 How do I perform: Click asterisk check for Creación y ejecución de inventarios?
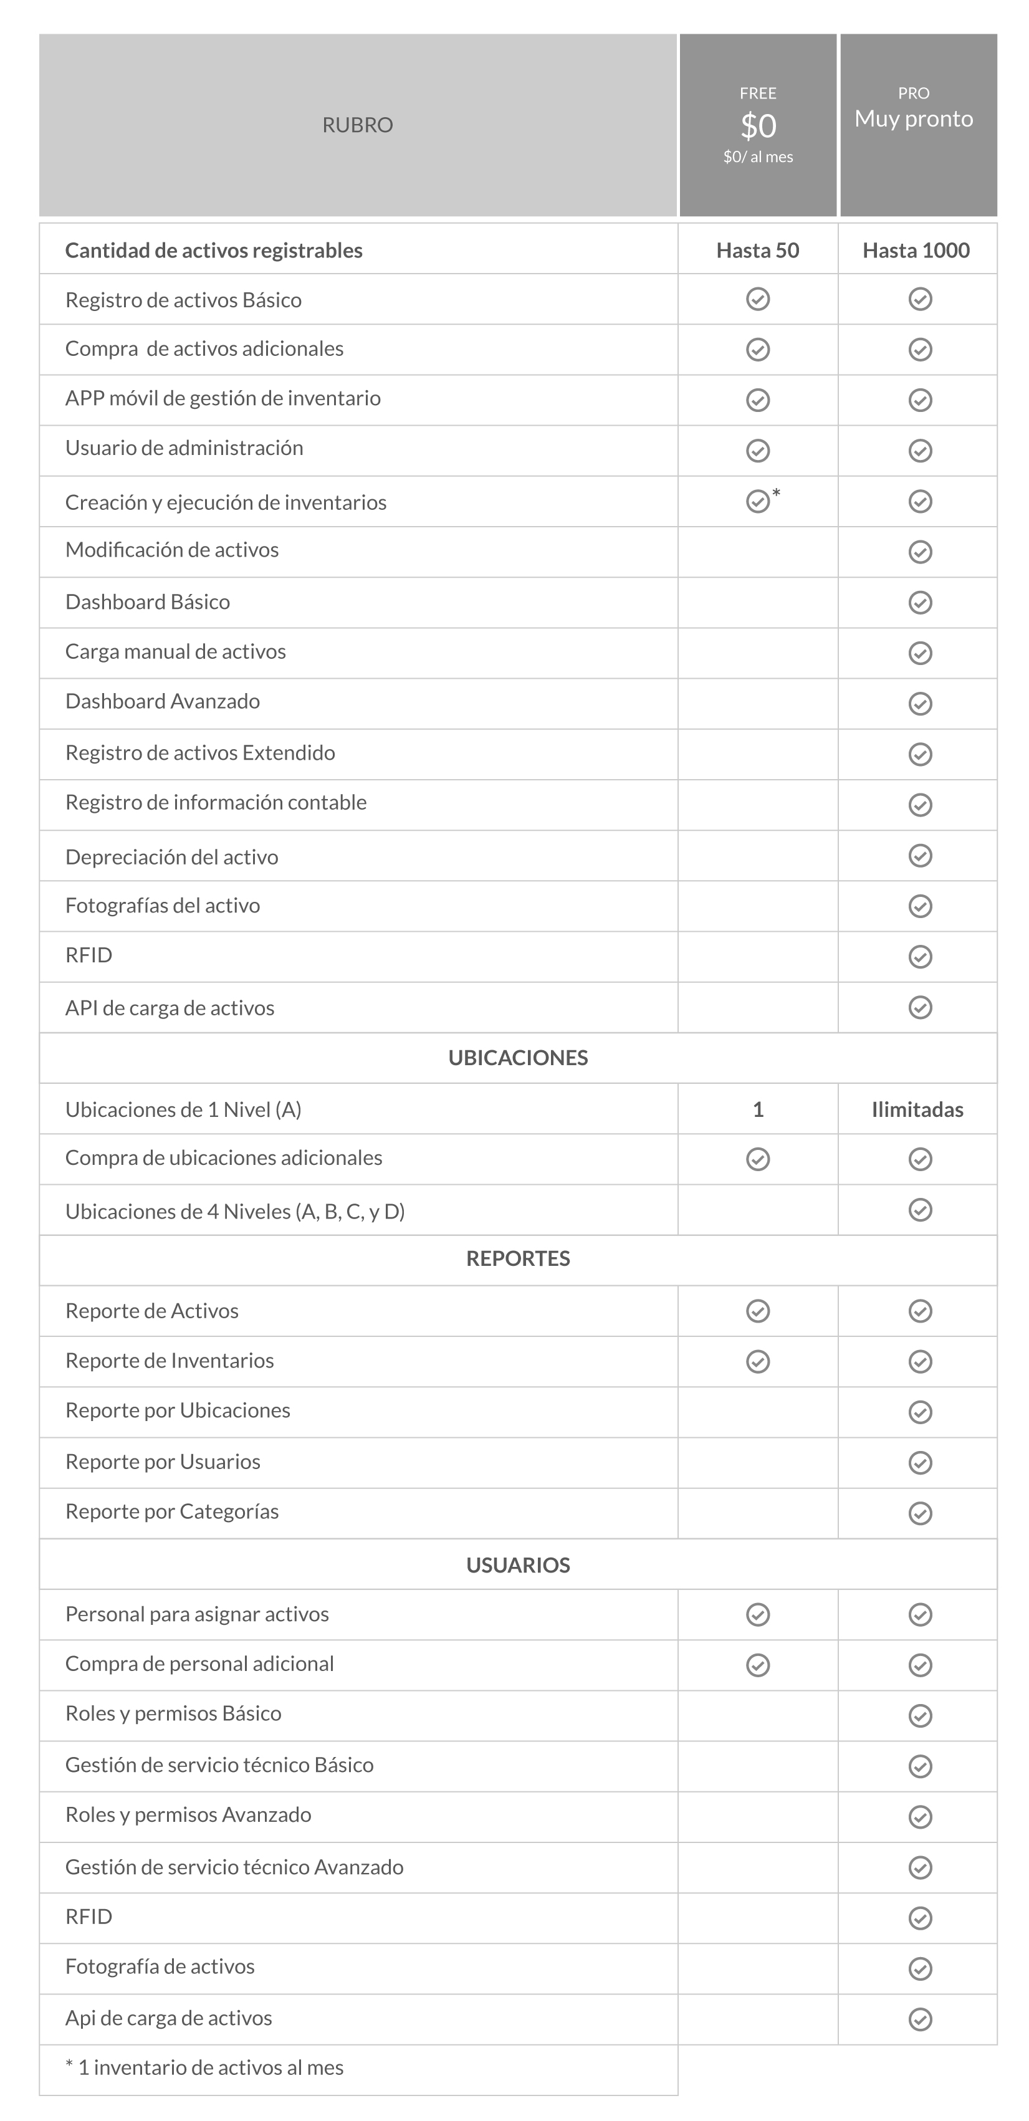[757, 500]
